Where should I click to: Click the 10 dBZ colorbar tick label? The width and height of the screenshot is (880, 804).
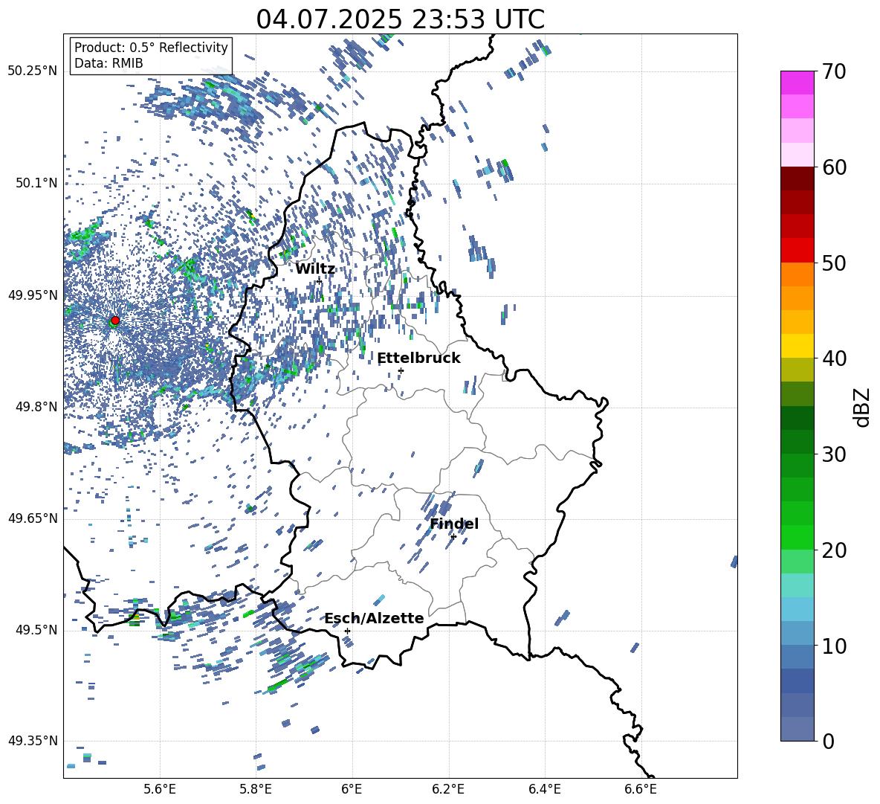click(x=834, y=646)
